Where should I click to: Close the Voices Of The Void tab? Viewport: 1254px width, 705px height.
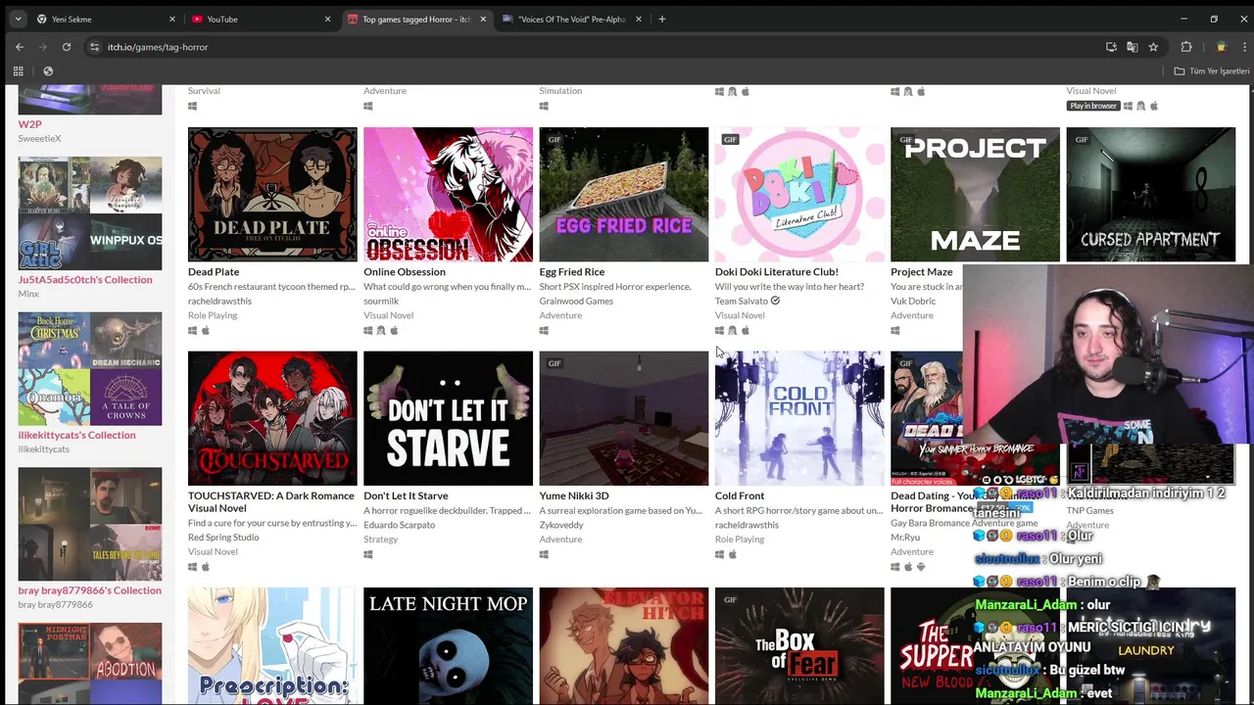[639, 19]
